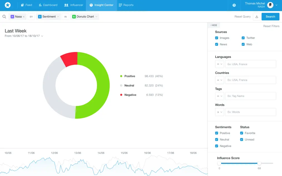Image resolution: width=282 pixels, height=176 pixels.
Task: Expand the date range dropdown arrow
Action: (42, 36)
